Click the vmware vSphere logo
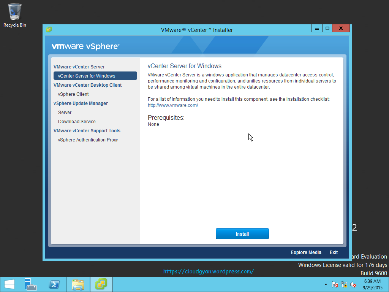The width and height of the screenshot is (389, 292). (x=85, y=46)
